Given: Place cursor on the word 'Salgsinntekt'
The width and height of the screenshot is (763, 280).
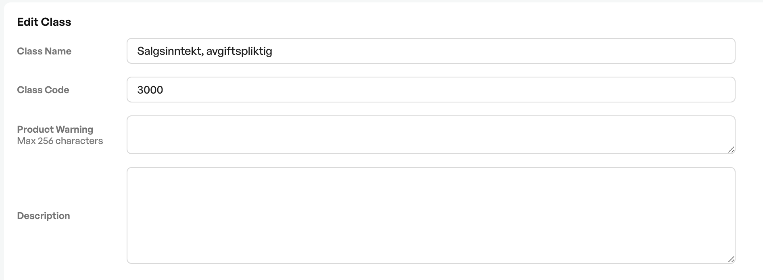Looking at the screenshot, I should 169,51.
